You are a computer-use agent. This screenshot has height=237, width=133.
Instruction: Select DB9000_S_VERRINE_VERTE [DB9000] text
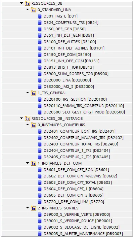[77, 214]
